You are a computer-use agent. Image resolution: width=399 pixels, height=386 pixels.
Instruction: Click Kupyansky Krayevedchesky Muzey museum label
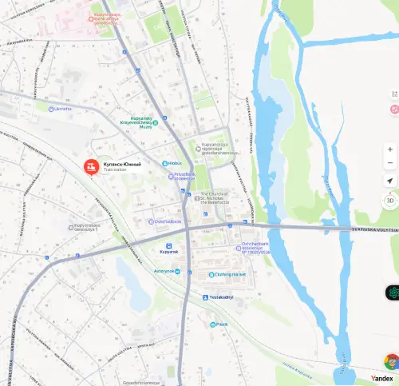point(136,122)
